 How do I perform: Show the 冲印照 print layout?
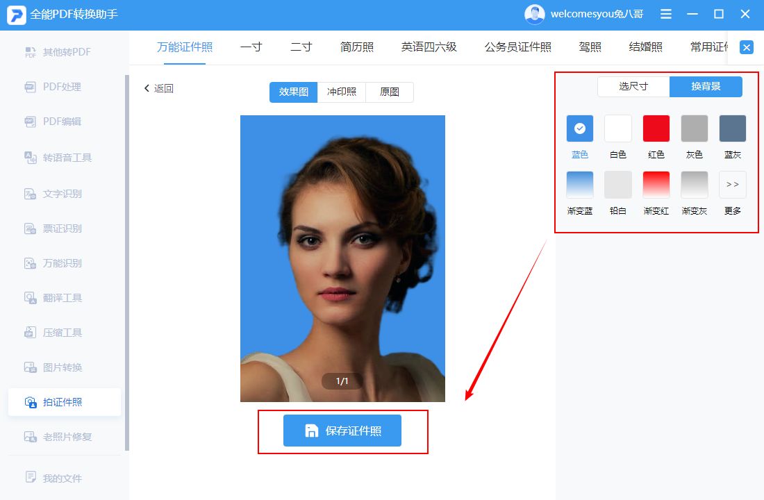pyautogui.click(x=342, y=92)
